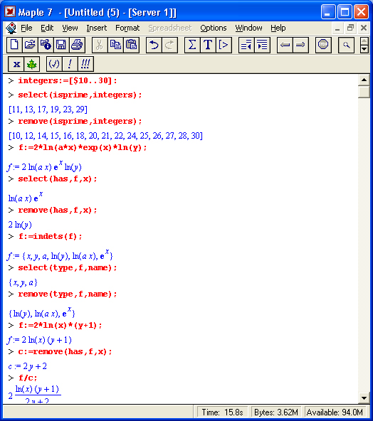Screen dimensions: 373x421
Task: Click the zoom magnifier icon
Action: (346, 45)
